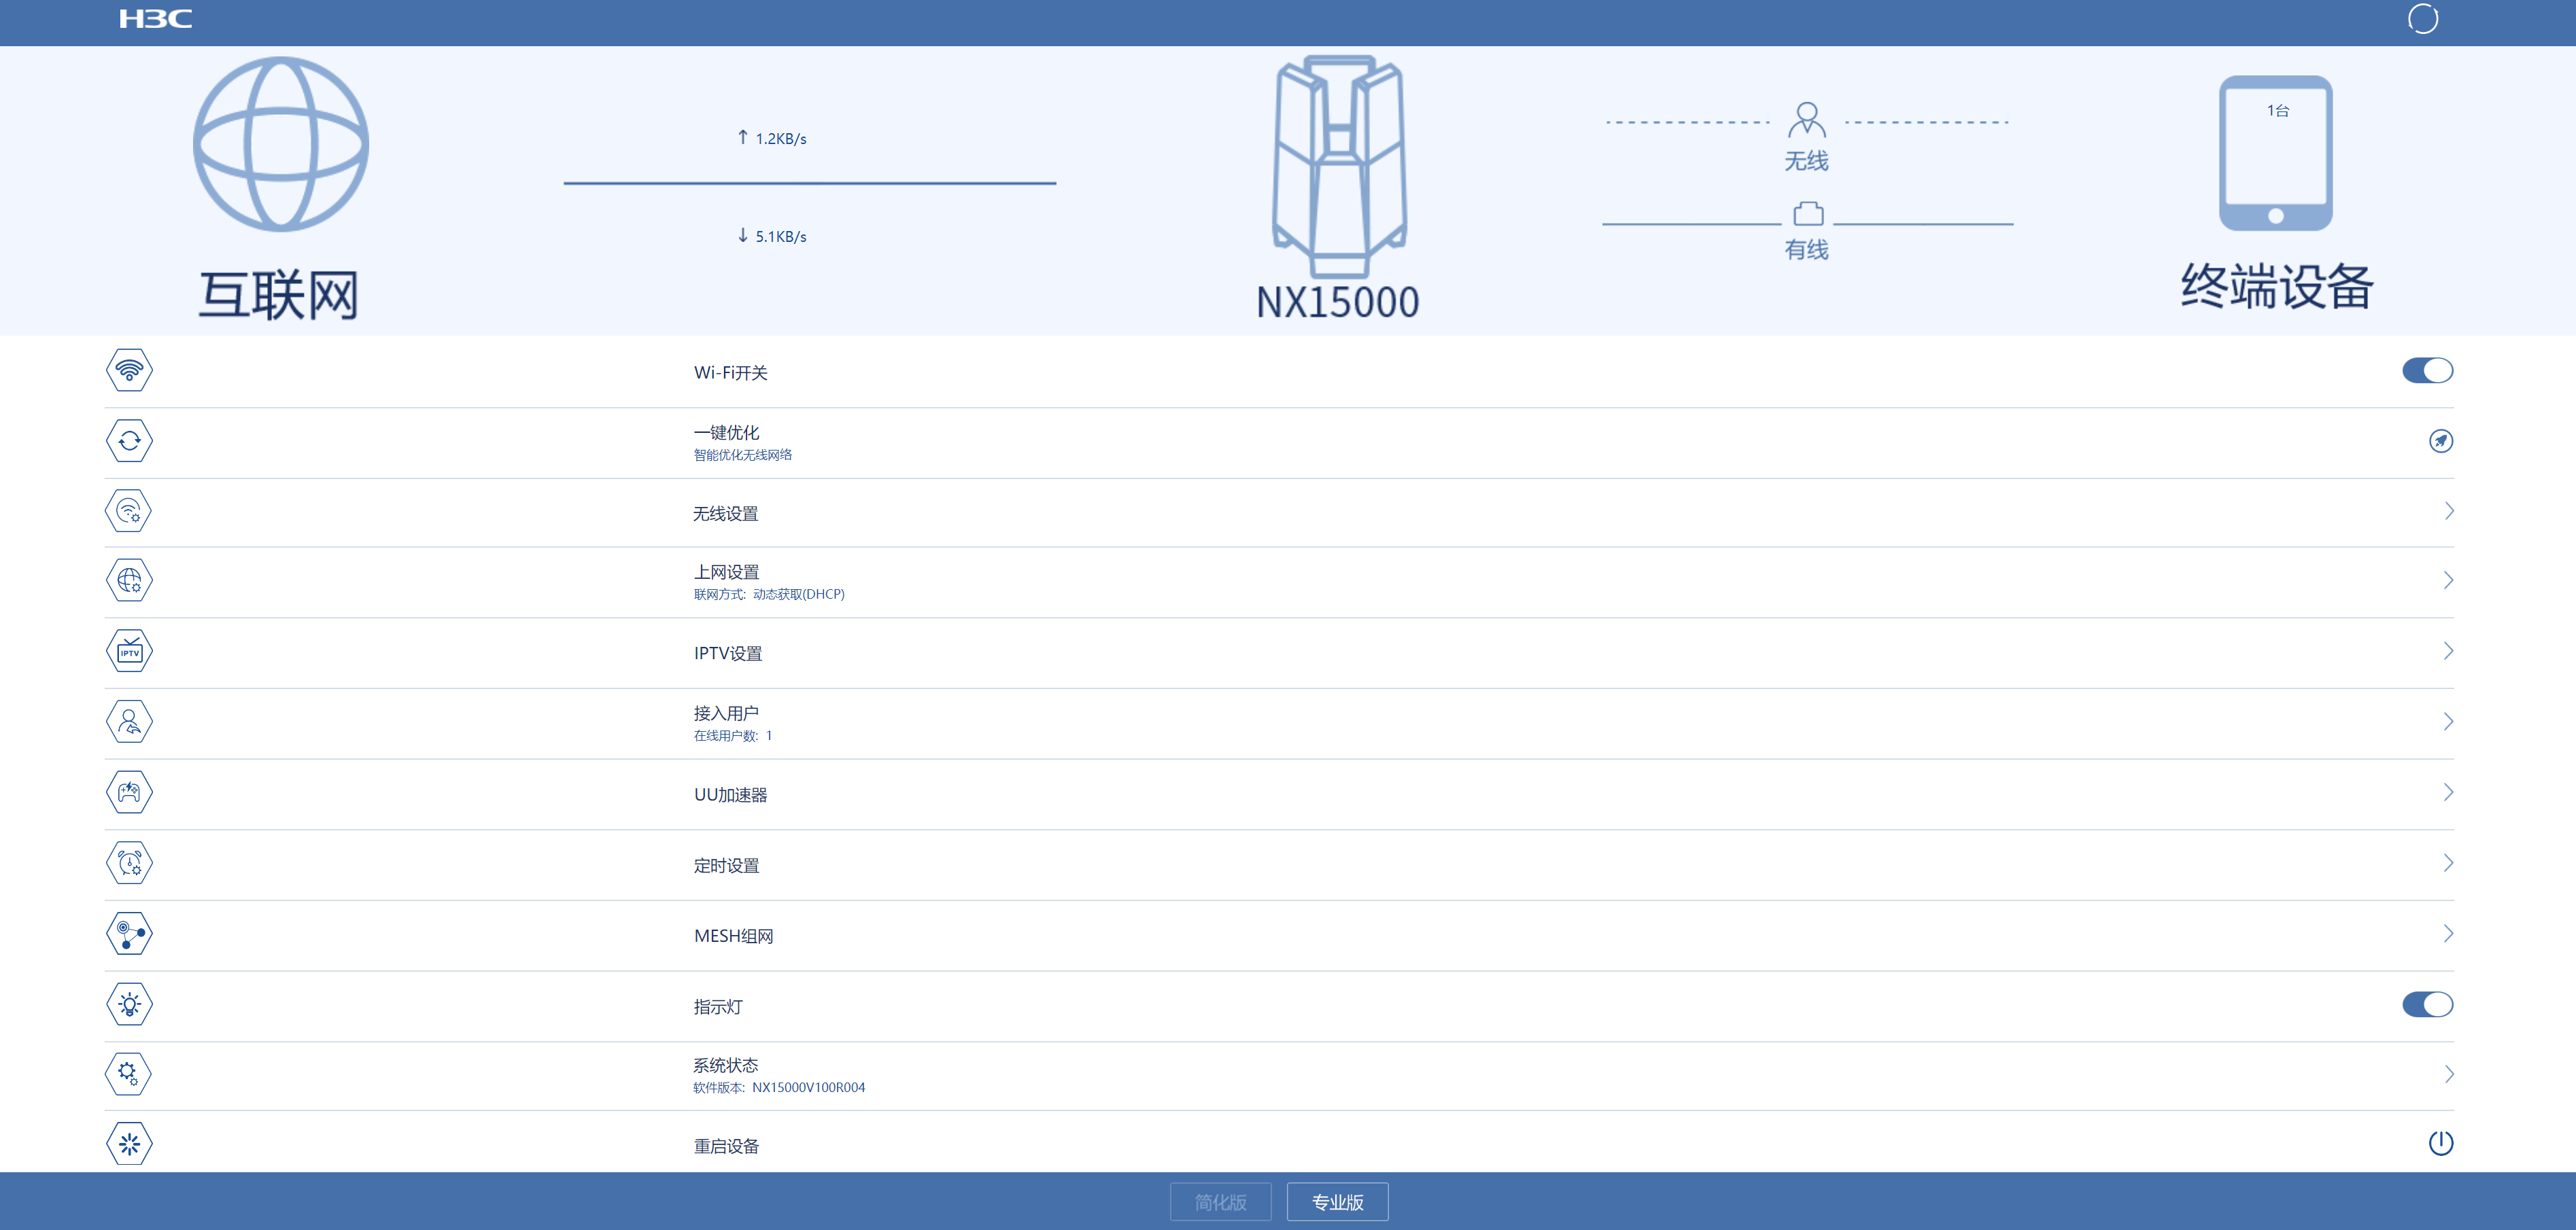Viewport: 2576px width, 1230px height.
Task: Click the one-key optimize sync icon
Action: (x=129, y=440)
